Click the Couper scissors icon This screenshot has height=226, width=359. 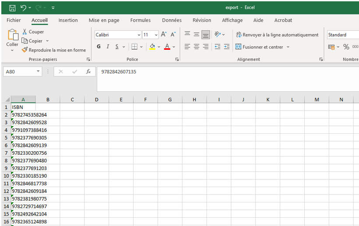(25, 32)
